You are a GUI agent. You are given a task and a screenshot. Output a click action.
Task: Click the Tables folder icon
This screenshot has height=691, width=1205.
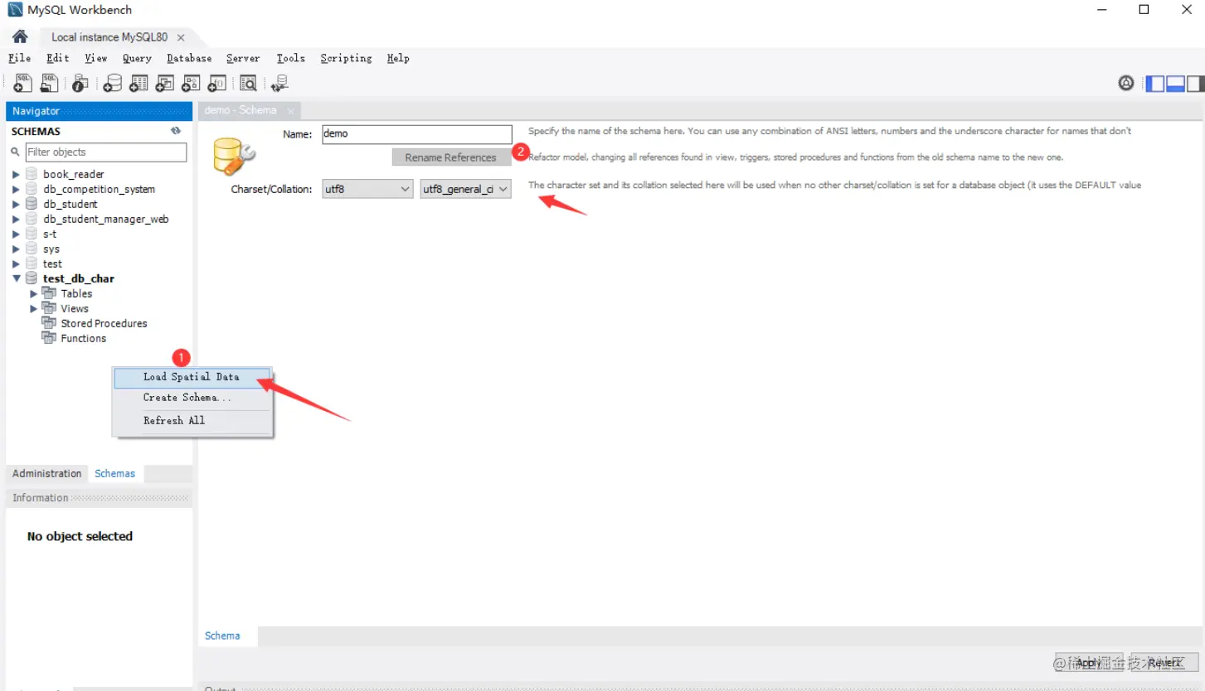[x=49, y=293]
